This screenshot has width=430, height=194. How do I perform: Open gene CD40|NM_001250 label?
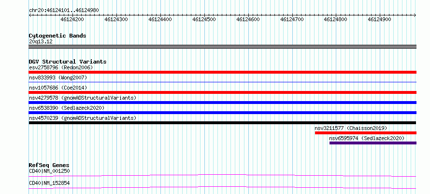tap(49, 171)
